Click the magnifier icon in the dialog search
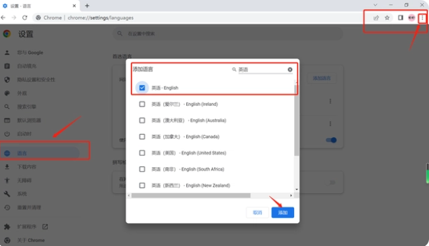Viewport: 429px width, 246px height. (x=234, y=70)
